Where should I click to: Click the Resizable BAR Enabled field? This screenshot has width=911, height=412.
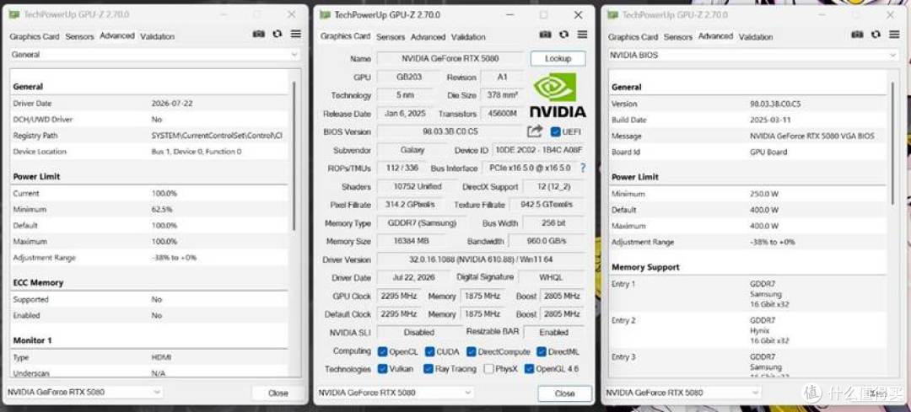pos(554,333)
